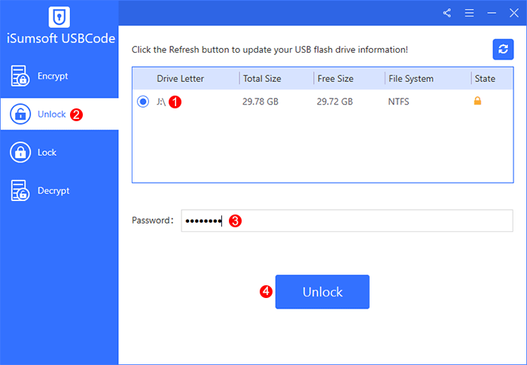This screenshot has width=527, height=365.
Task: Open the Encrypt tab label
Action: point(53,76)
